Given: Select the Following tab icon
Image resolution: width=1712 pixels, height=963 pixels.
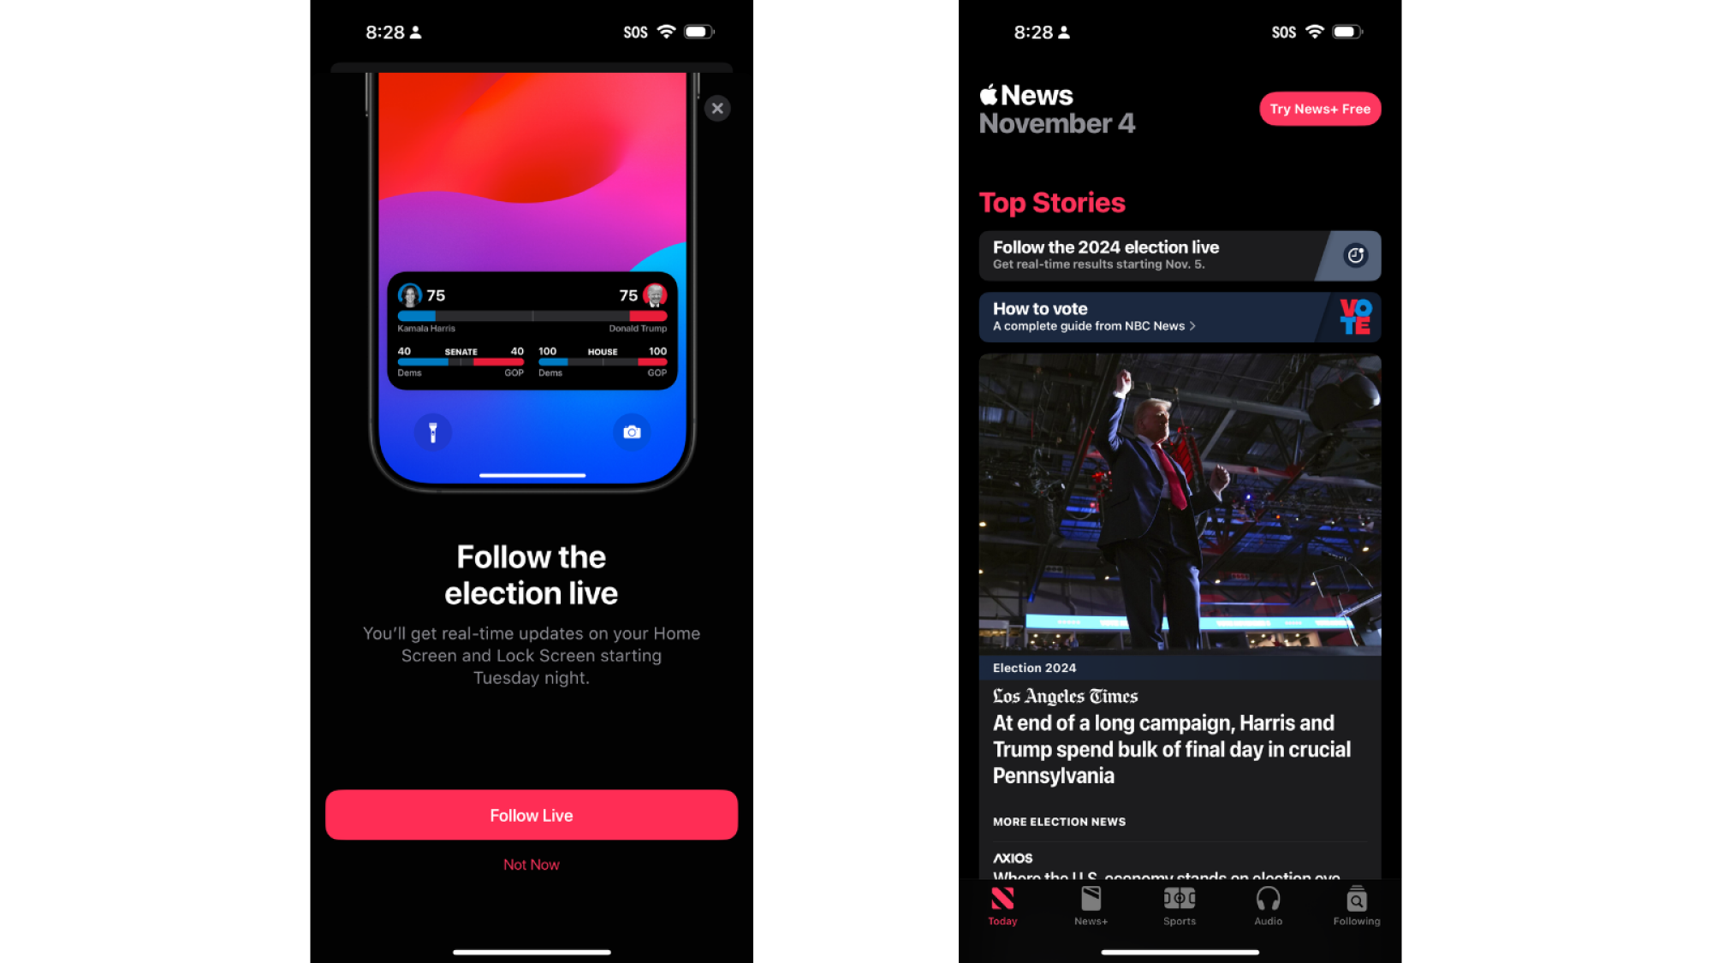Looking at the screenshot, I should tap(1356, 901).
